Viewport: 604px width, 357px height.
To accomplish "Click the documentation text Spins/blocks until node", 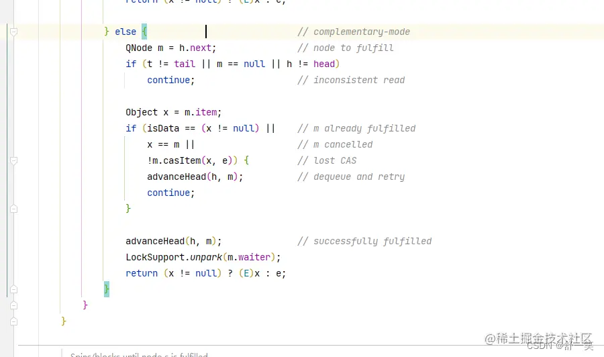I will click(139, 355).
